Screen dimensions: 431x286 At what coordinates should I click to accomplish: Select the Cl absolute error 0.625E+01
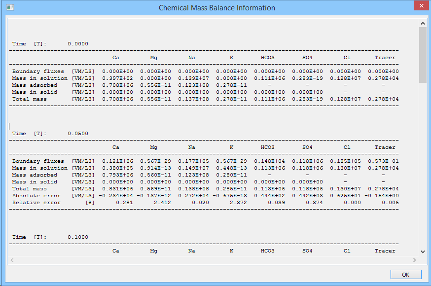tap(345, 196)
